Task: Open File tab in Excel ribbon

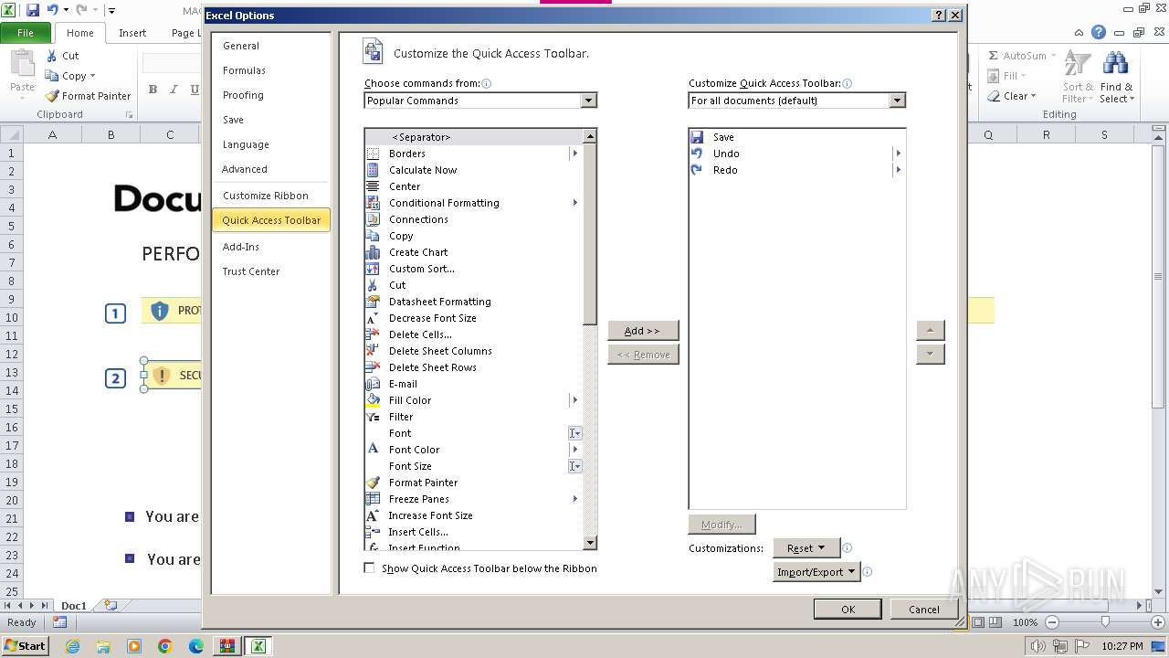Action: 26,33
